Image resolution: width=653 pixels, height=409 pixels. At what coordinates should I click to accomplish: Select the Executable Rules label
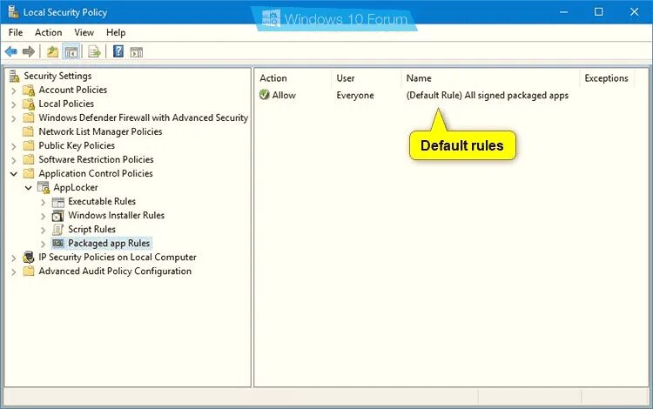(102, 201)
